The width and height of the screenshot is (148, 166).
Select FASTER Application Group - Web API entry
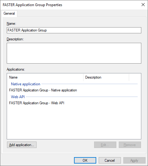tap(37, 103)
